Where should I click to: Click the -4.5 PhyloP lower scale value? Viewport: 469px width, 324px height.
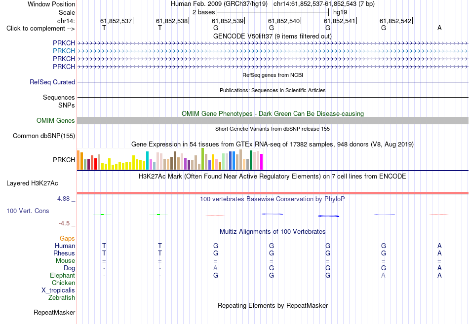64,223
